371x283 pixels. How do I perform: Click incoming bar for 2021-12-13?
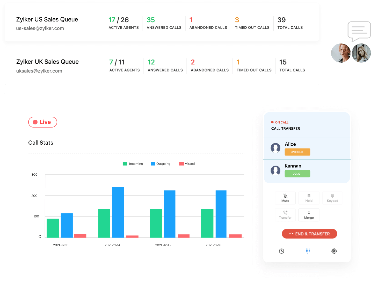click(x=53, y=228)
